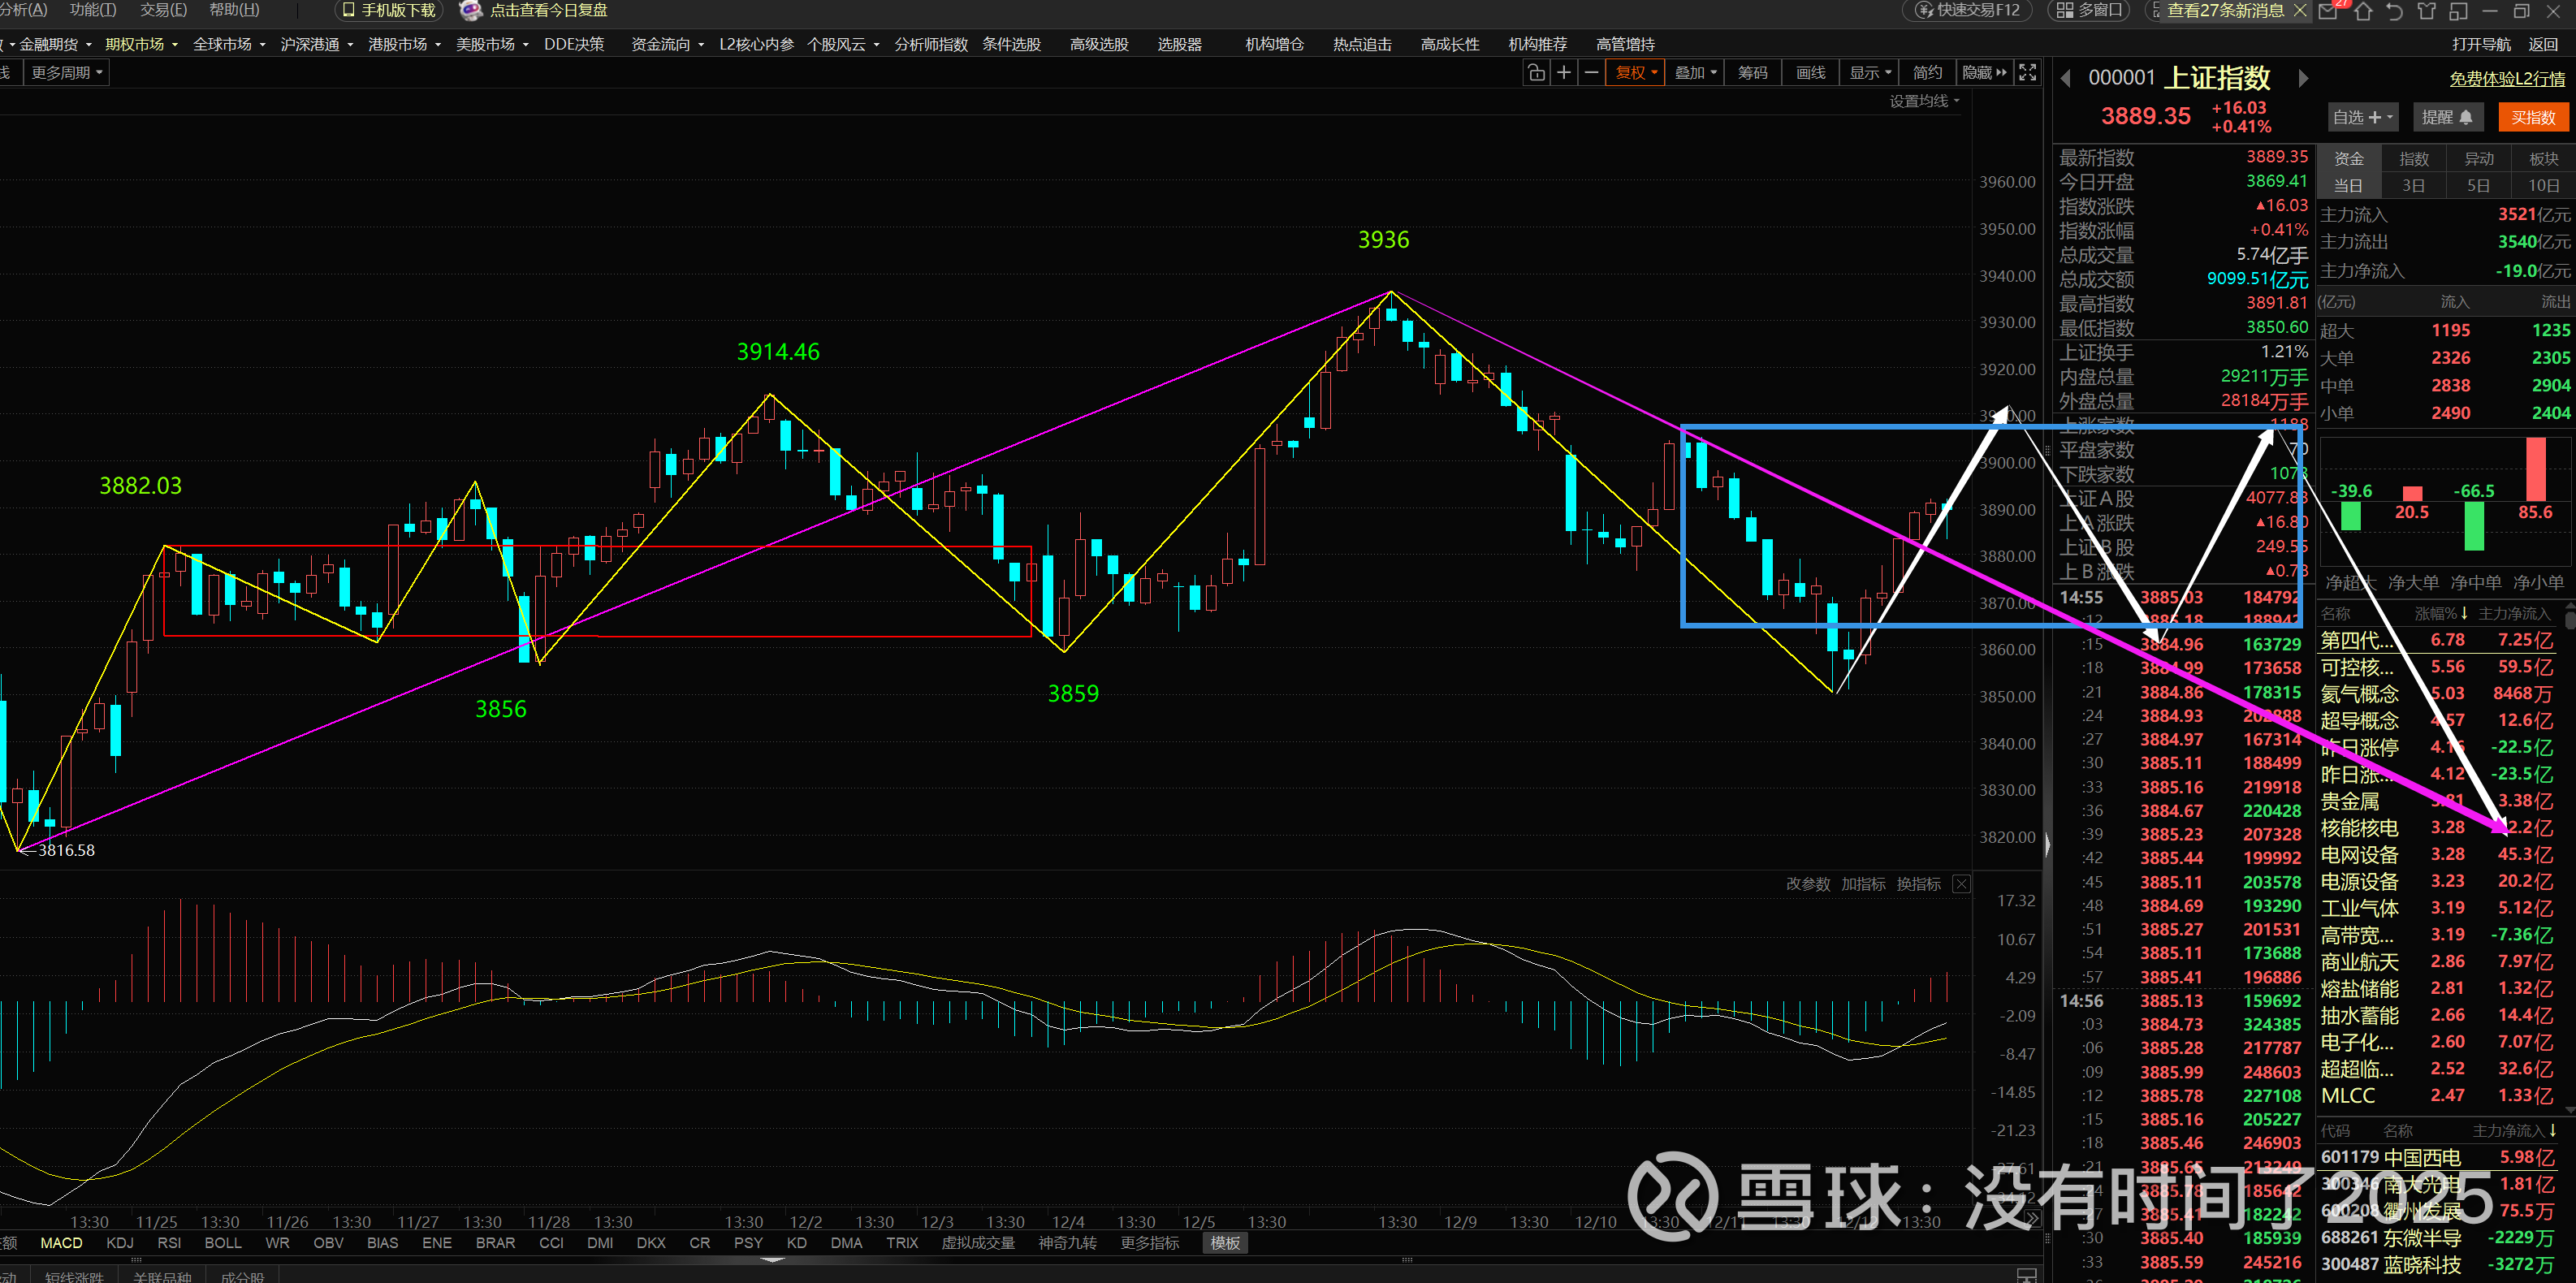Open the 更多周期 dropdown
This screenshot has width=2576, height=1283.
point(67,72)
